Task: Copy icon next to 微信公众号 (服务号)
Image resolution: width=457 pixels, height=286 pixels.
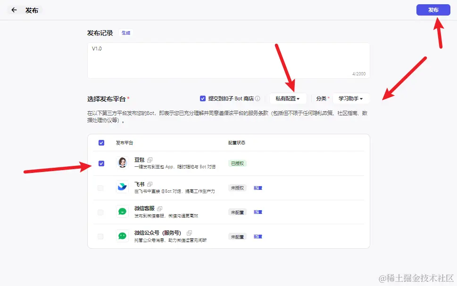Action: point(189,233)
